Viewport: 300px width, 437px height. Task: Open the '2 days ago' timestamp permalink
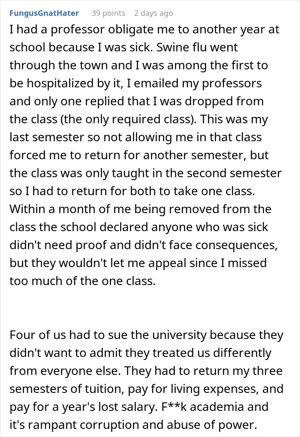tap(153, 13)
